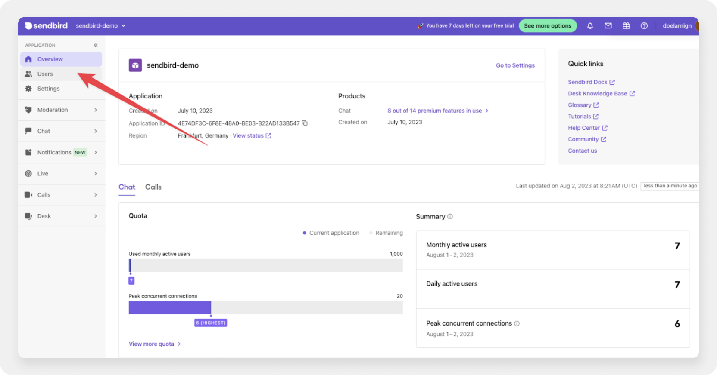
Task: Switch to the Chat tab
Action: pos(127,187)
